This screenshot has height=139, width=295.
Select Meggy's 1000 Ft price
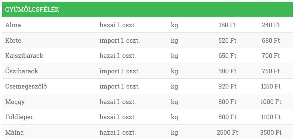click(270, 102)
